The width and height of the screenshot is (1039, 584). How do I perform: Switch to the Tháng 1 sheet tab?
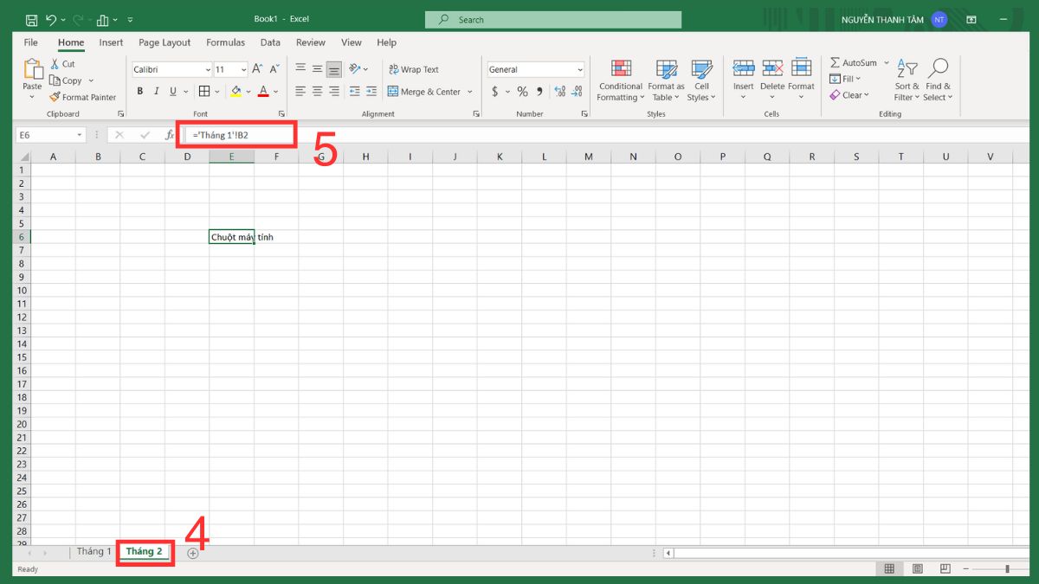click(x=94, y=552)
